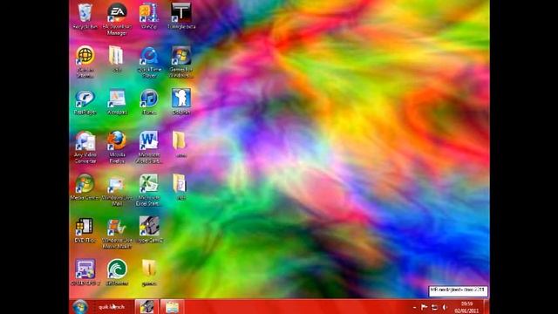Open the volume speaker tray icon
This screenshot has height=314, width=558.
point(445,307)
